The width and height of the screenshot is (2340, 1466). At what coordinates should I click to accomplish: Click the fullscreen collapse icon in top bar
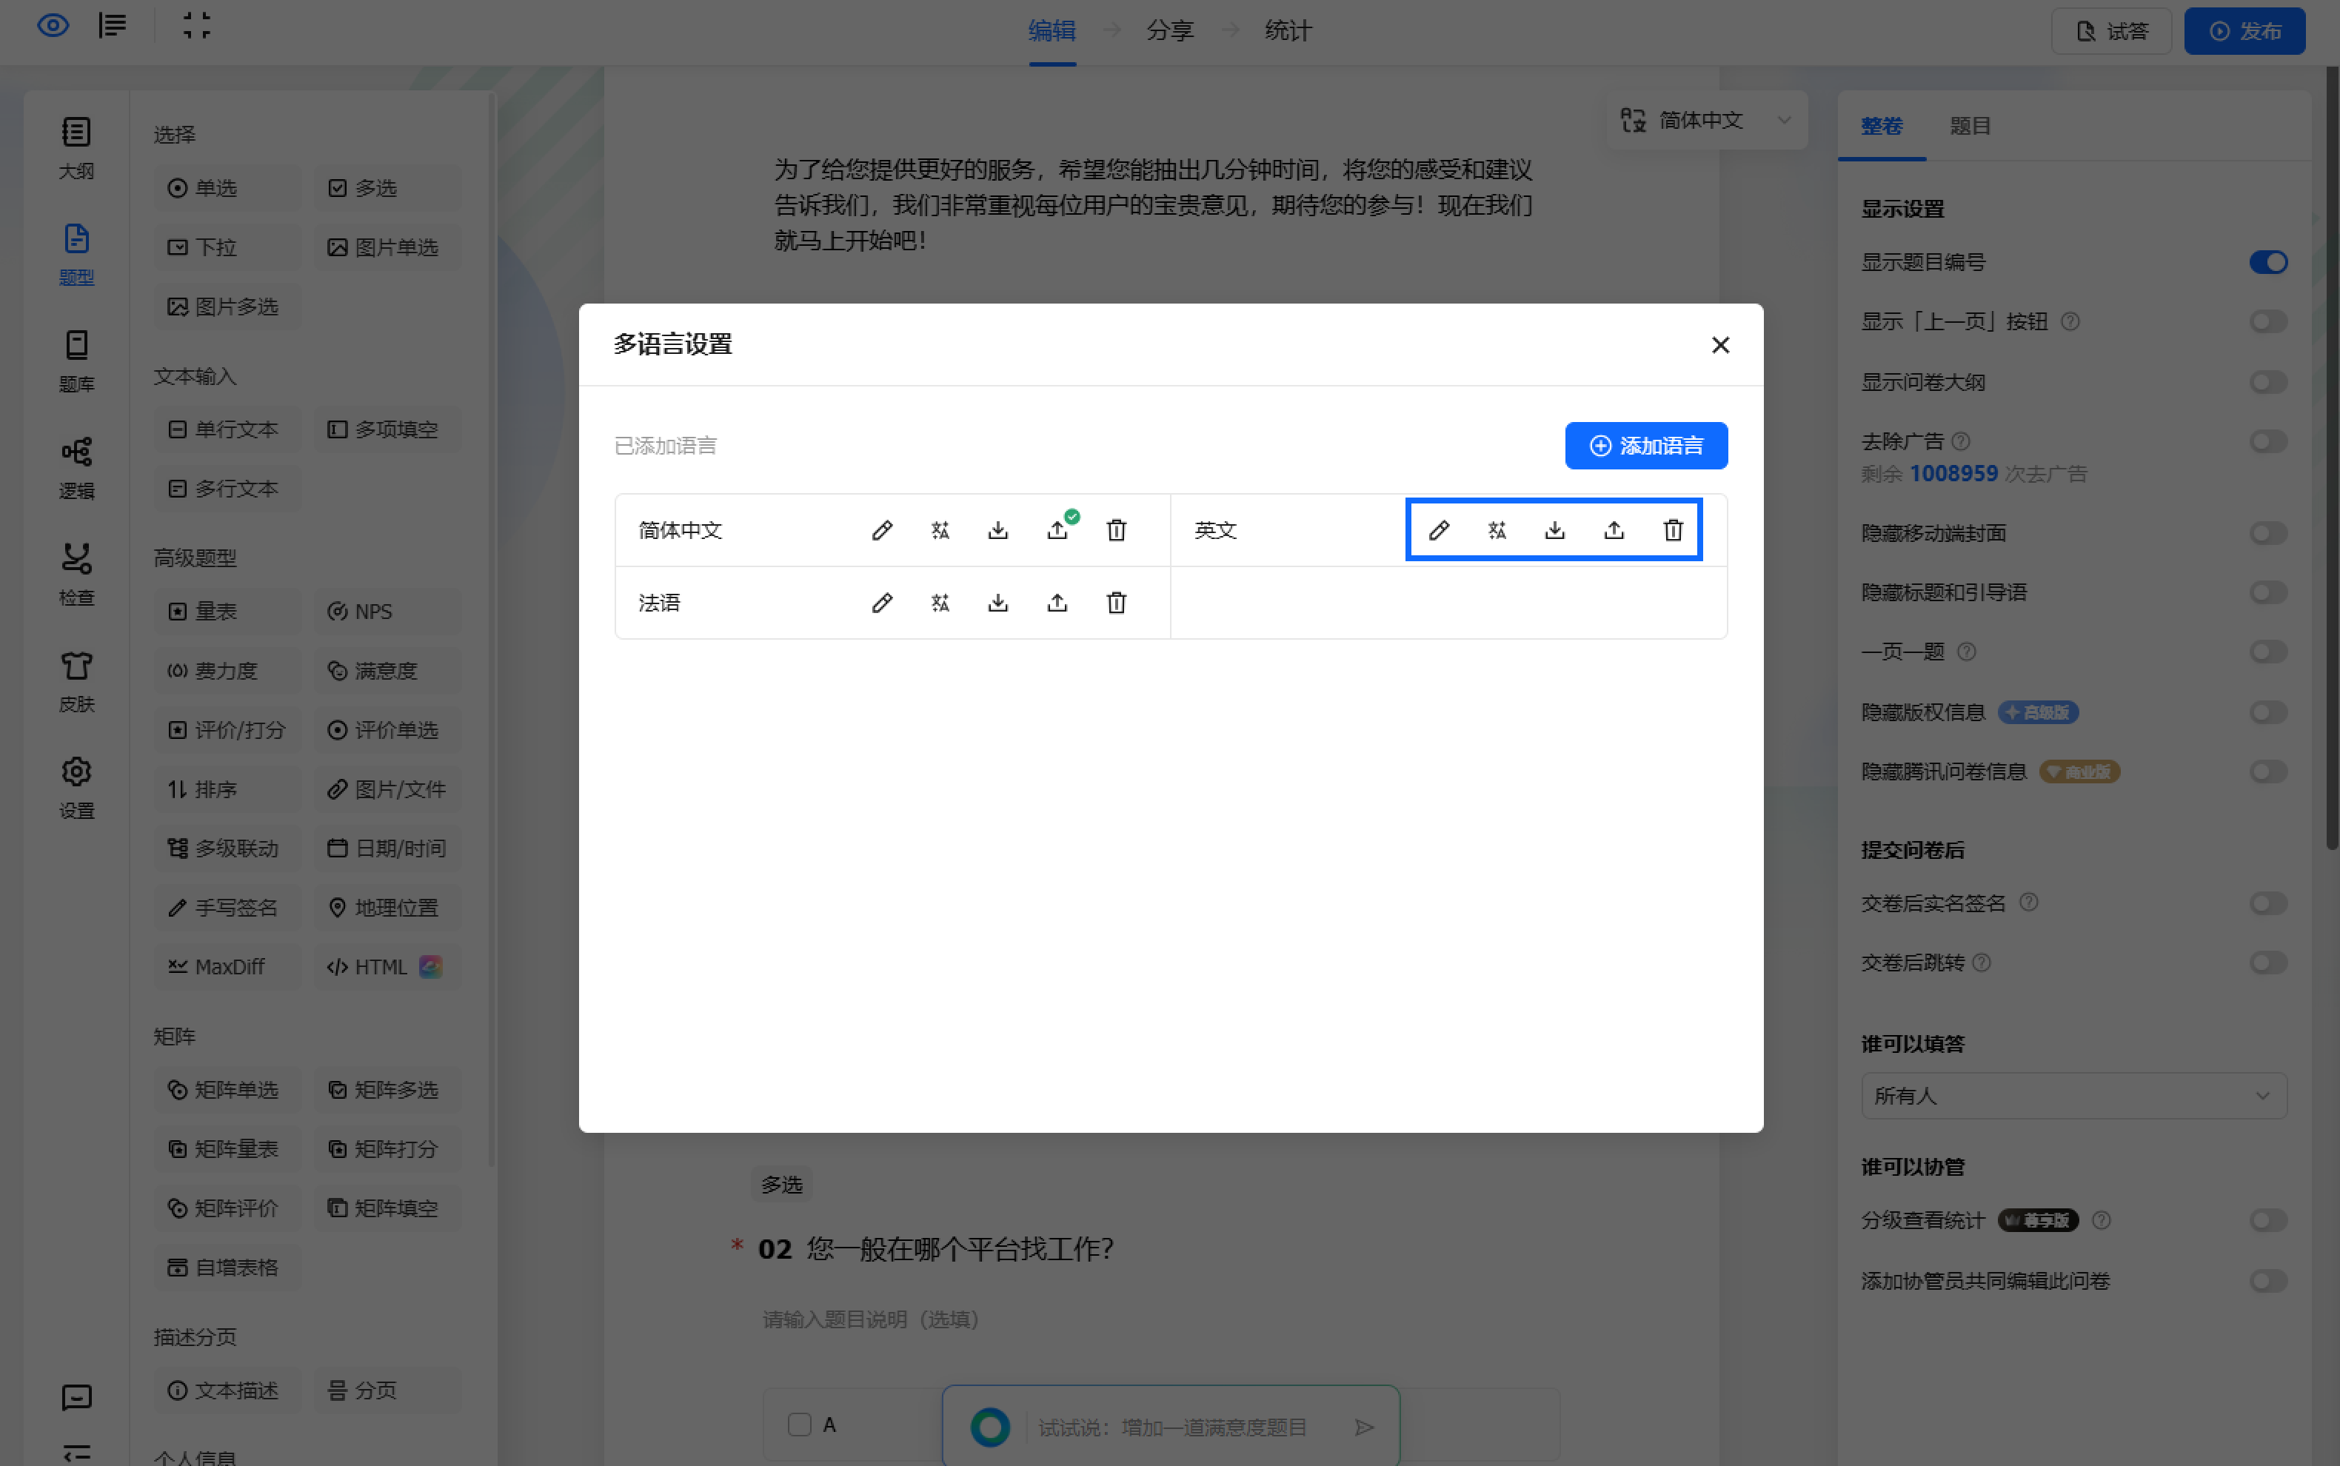click(x=197, y=26)
